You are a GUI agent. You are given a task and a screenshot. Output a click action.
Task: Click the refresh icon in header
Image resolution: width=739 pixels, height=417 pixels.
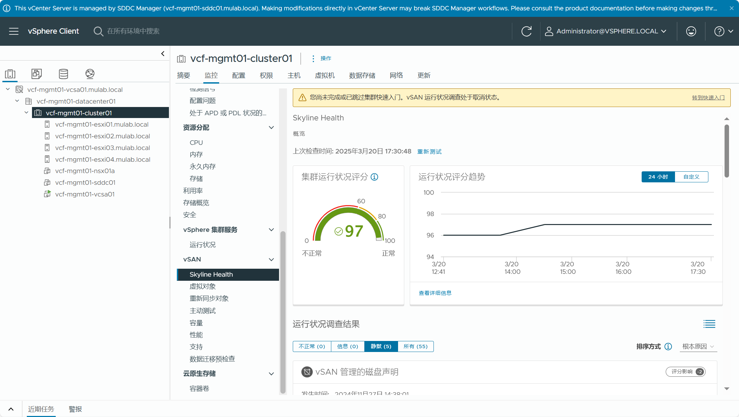click(x=526, y=31)
